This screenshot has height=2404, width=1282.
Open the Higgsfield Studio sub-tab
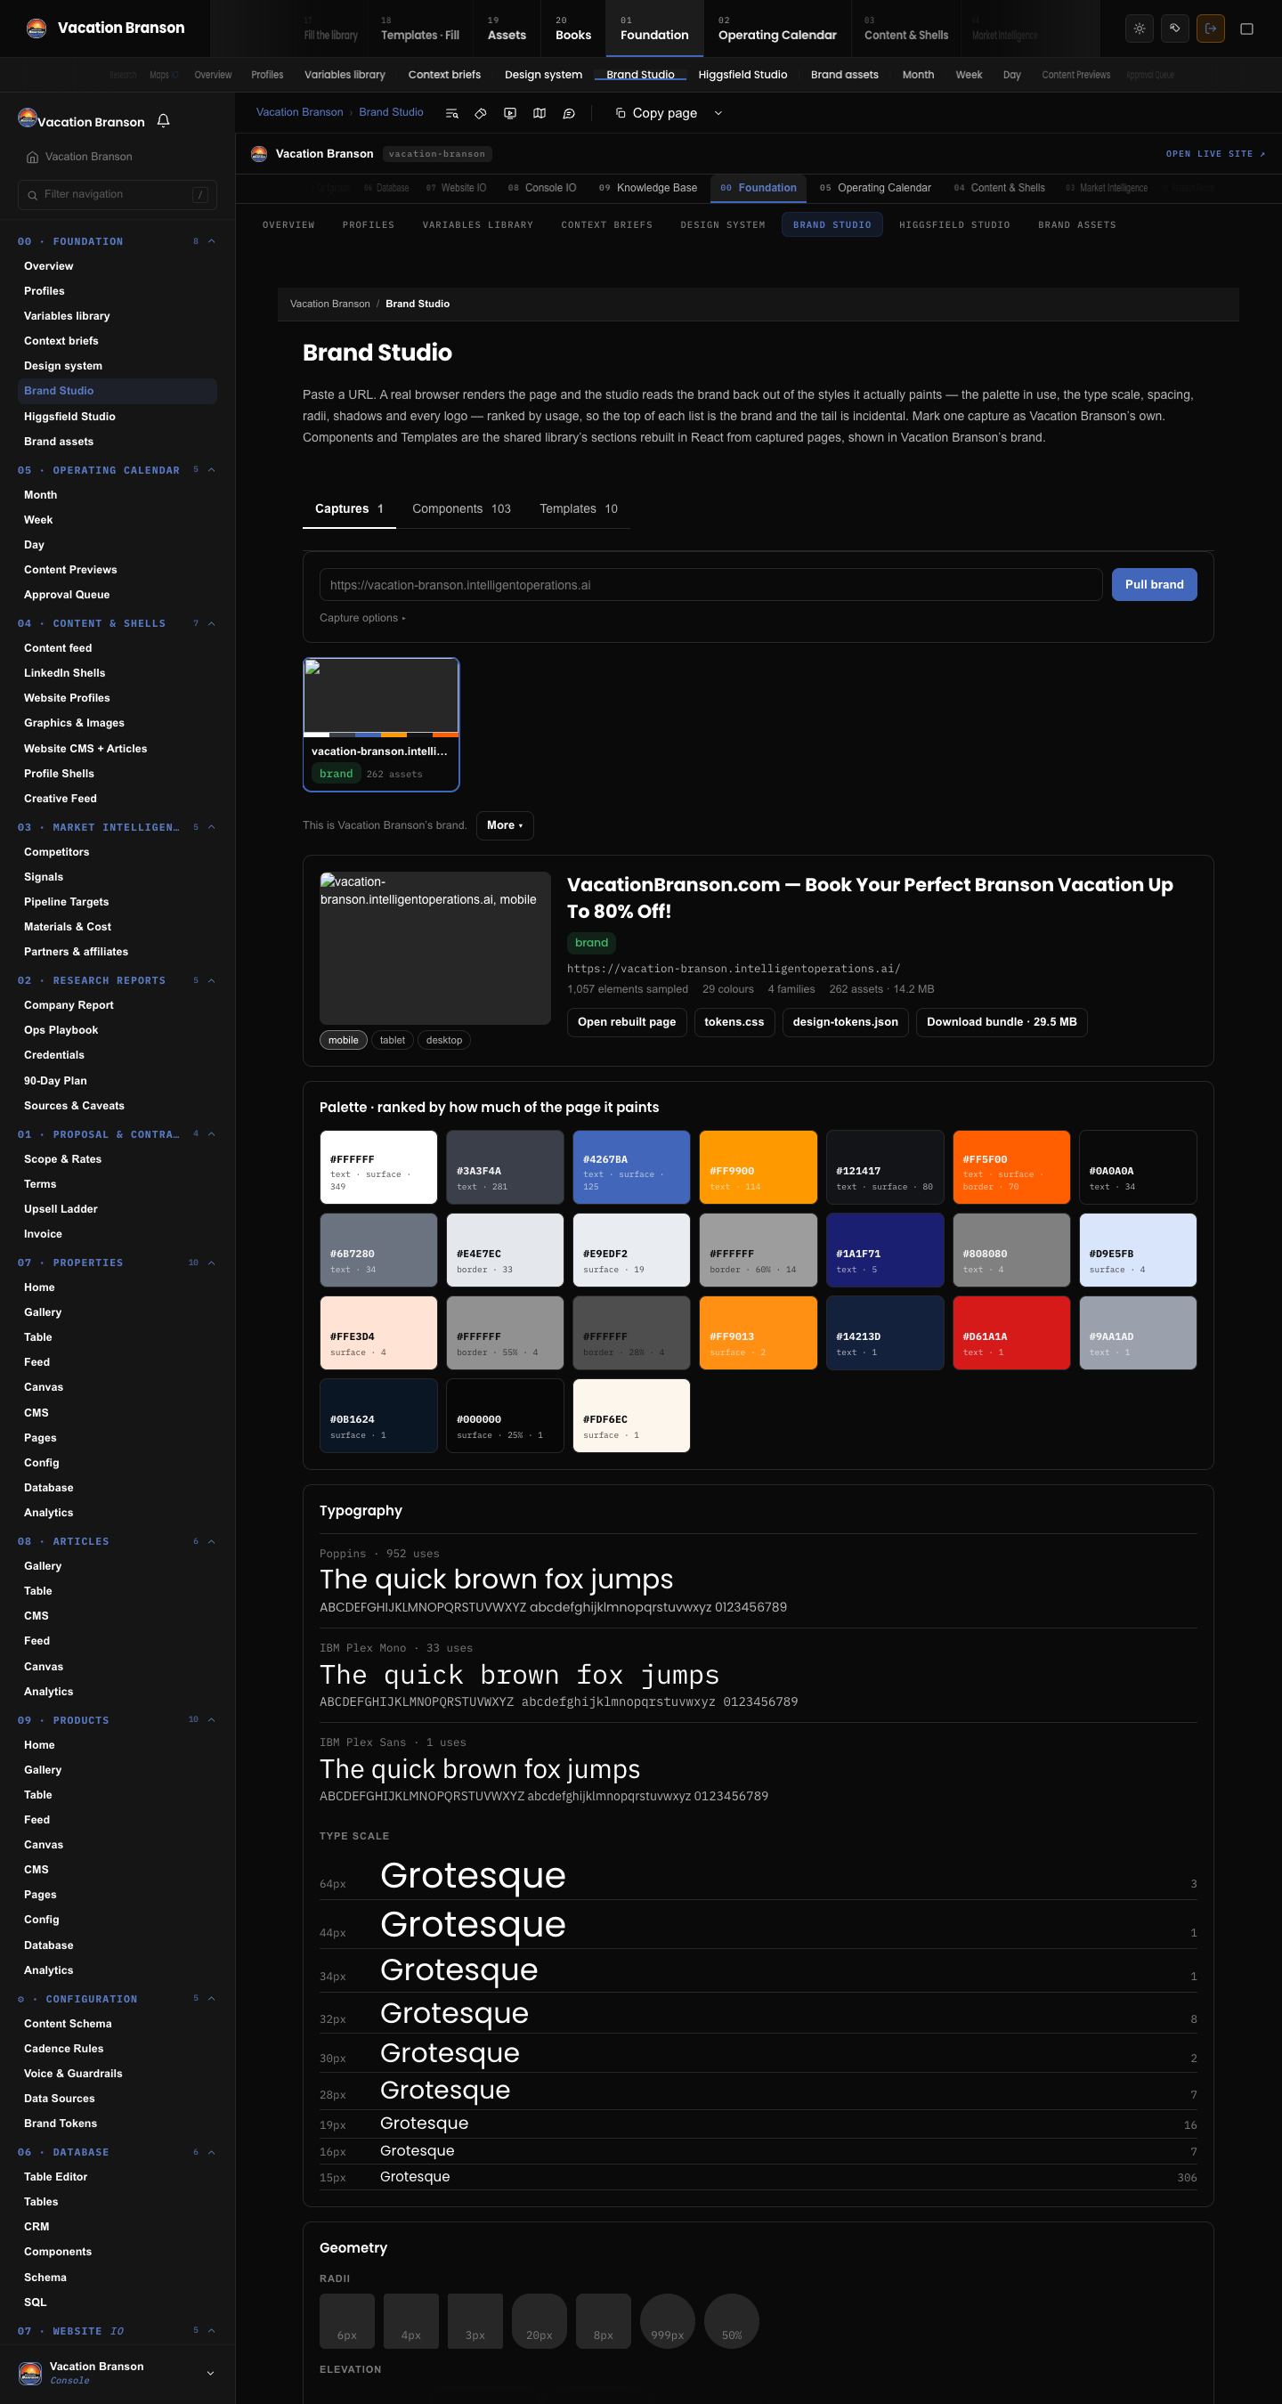point(954,225)
